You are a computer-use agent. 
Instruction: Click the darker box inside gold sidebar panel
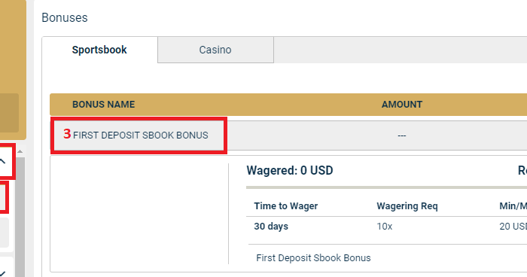pyautogui.click(x=9, y=113)
